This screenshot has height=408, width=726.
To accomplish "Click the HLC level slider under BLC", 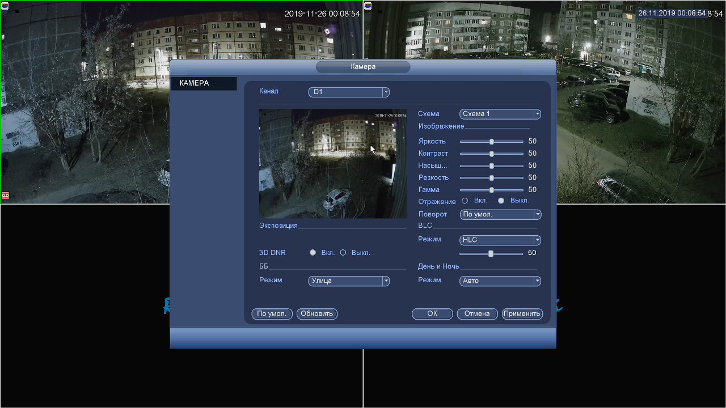I will click(491, 253).
